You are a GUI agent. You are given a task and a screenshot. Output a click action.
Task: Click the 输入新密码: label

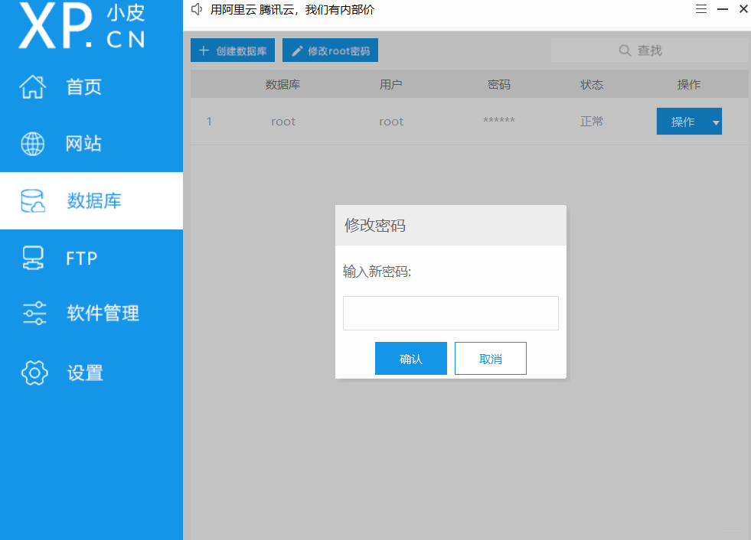[377, 272]
